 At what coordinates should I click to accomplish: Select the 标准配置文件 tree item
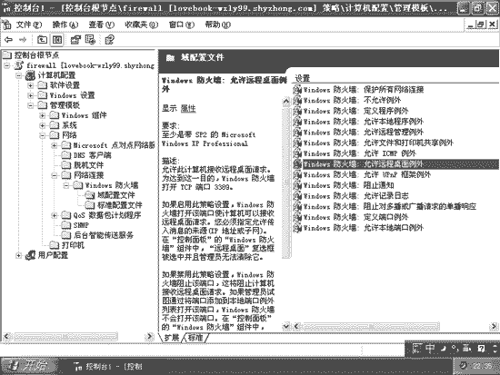(120, 205)
